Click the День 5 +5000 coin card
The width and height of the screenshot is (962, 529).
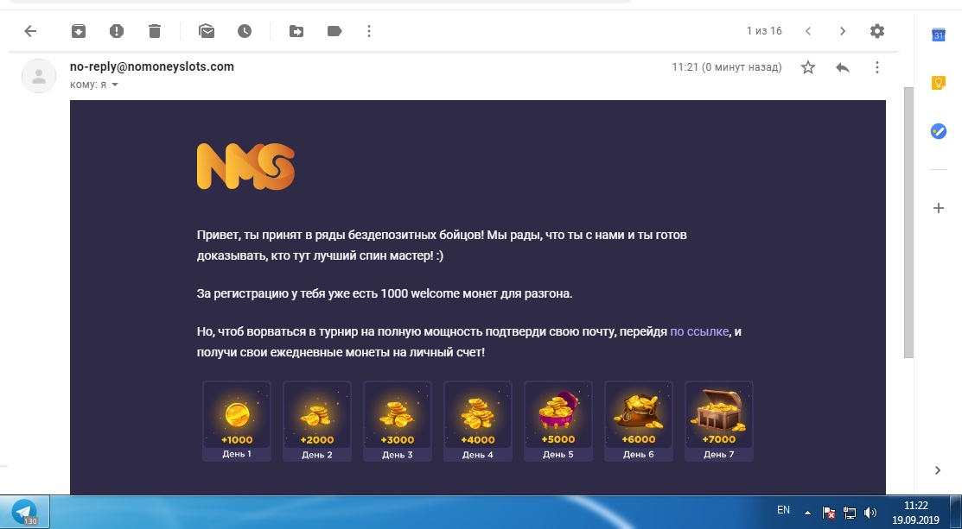point(558,420)
